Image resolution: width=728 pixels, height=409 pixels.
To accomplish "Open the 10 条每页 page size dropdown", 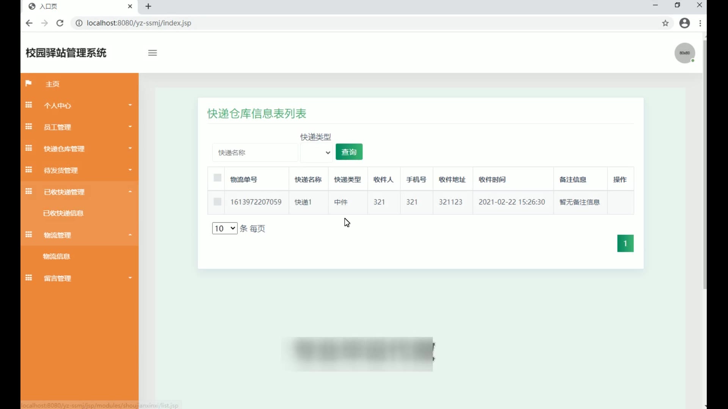I will pyautogui.click(x=225, y=228).
